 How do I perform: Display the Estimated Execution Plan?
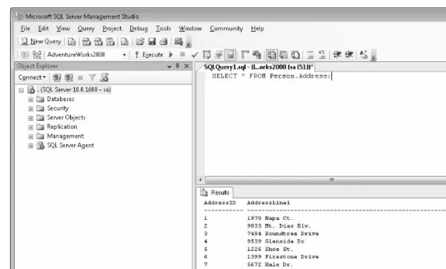click(x=206, y=55)
